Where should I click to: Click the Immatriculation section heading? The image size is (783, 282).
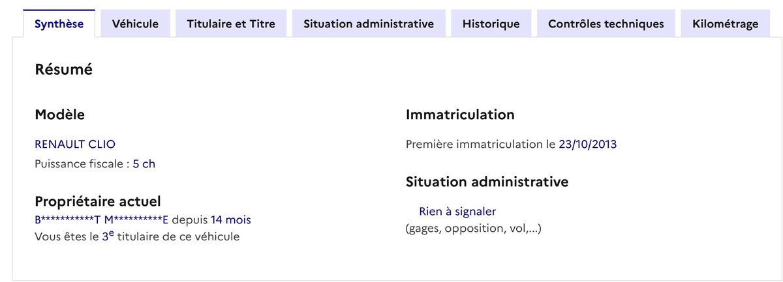coord(460,115)
